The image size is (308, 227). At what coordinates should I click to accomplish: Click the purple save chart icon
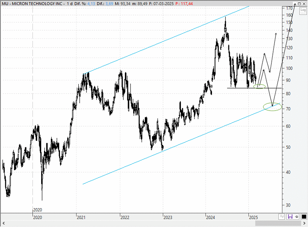290,217
